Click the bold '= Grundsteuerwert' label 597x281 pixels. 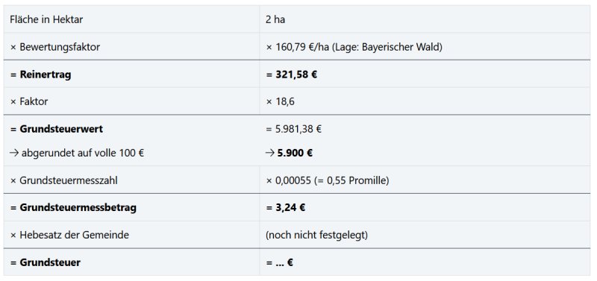click(57, 129)
